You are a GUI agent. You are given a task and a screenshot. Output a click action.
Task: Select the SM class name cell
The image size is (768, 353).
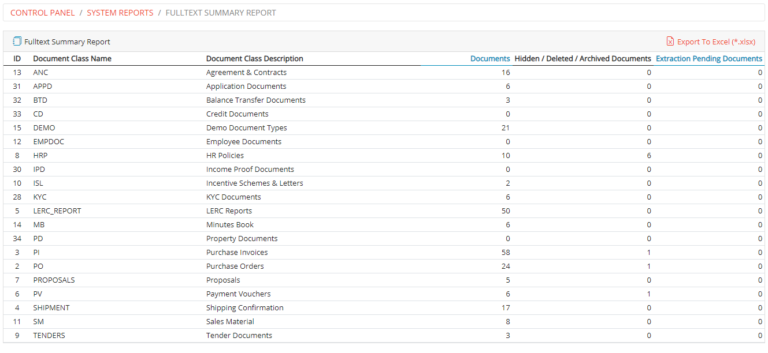(39, 322)
